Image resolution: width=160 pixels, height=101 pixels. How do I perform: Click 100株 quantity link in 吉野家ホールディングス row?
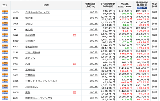click(x=93, y=98)
